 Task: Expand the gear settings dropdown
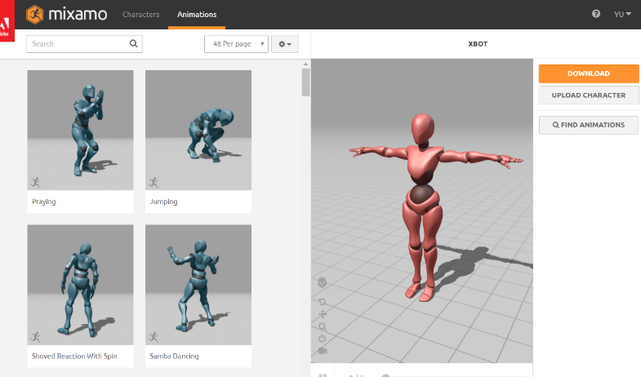coord(285,44)
